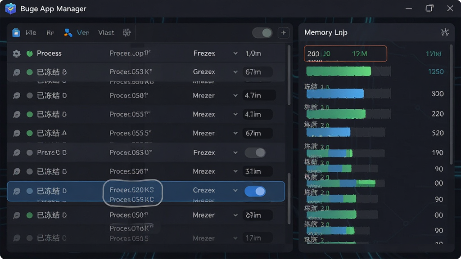This screenshot has width=461, height=259.
Task: Click the gray status dot in 4.7in row
Action: (29, 96)
